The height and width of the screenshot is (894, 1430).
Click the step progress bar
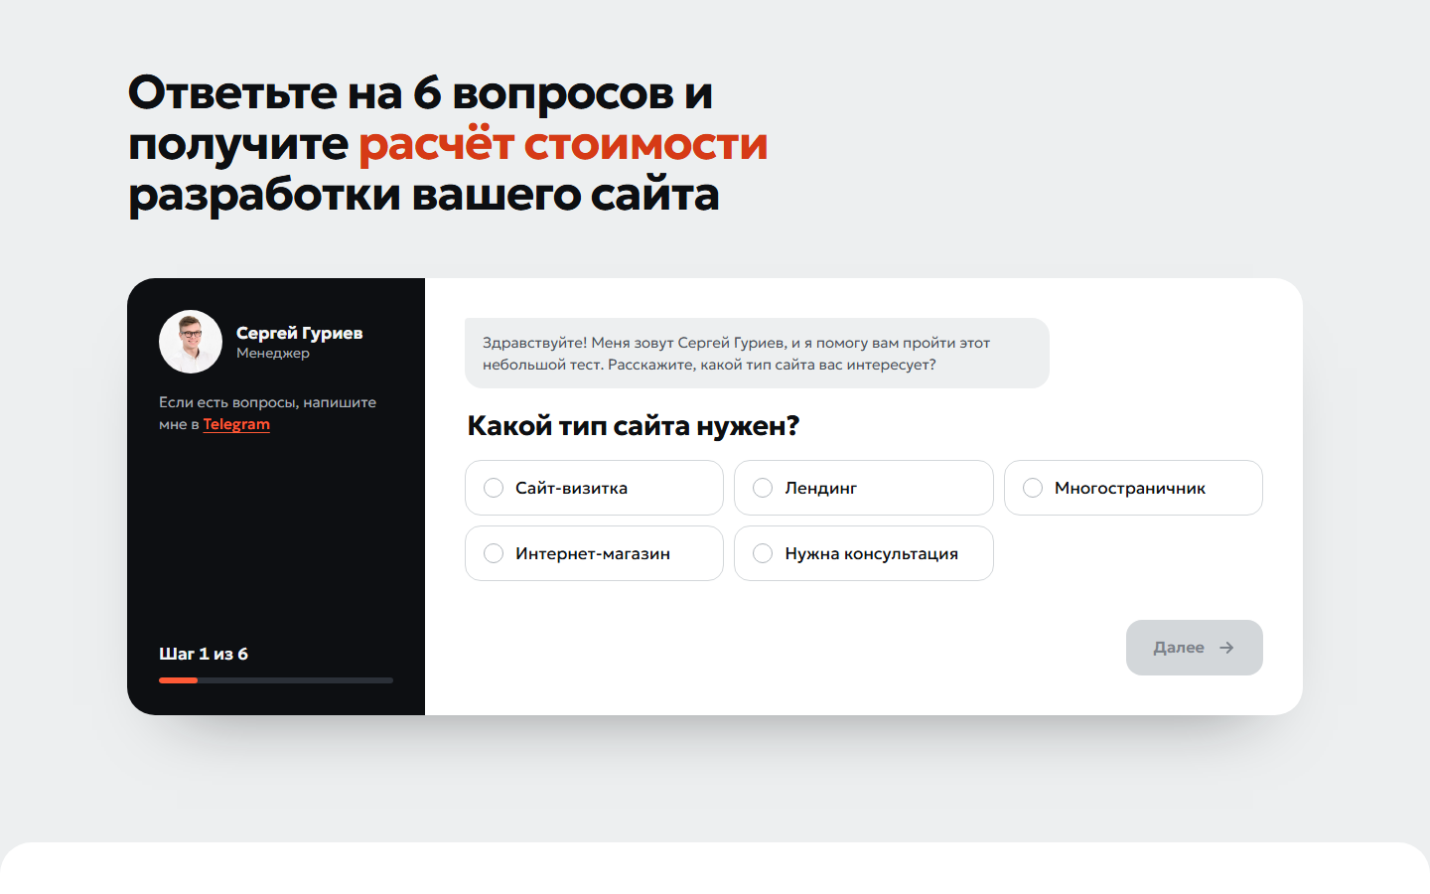276,680
